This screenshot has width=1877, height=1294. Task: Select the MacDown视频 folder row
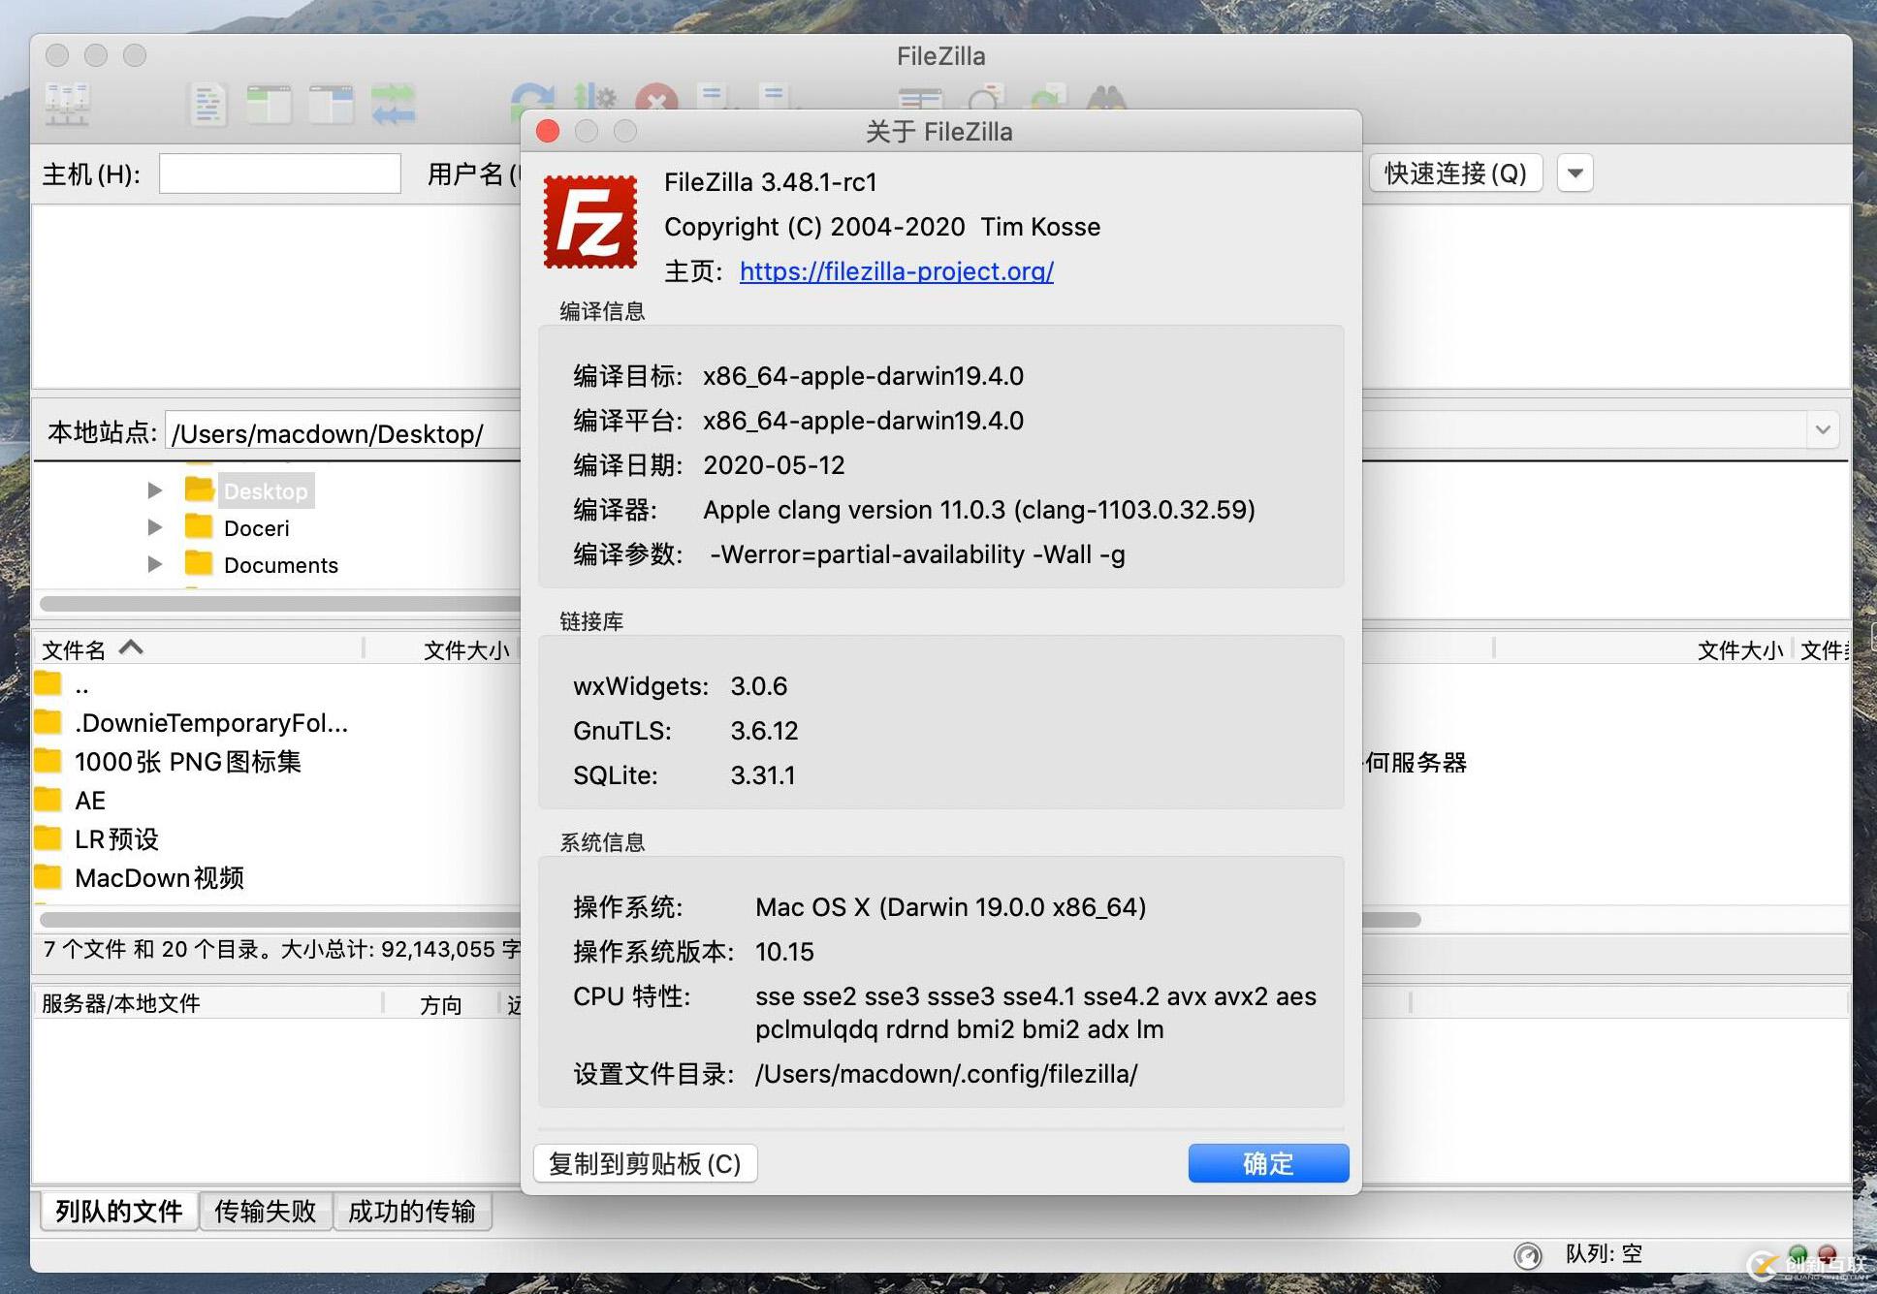tap(276, 878)
